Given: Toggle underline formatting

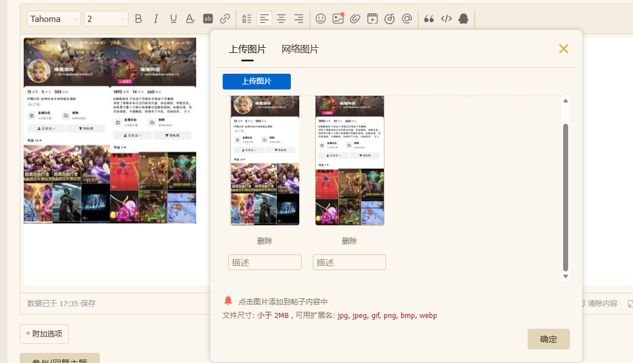Looking at the screenshot, I should point(173,19).
